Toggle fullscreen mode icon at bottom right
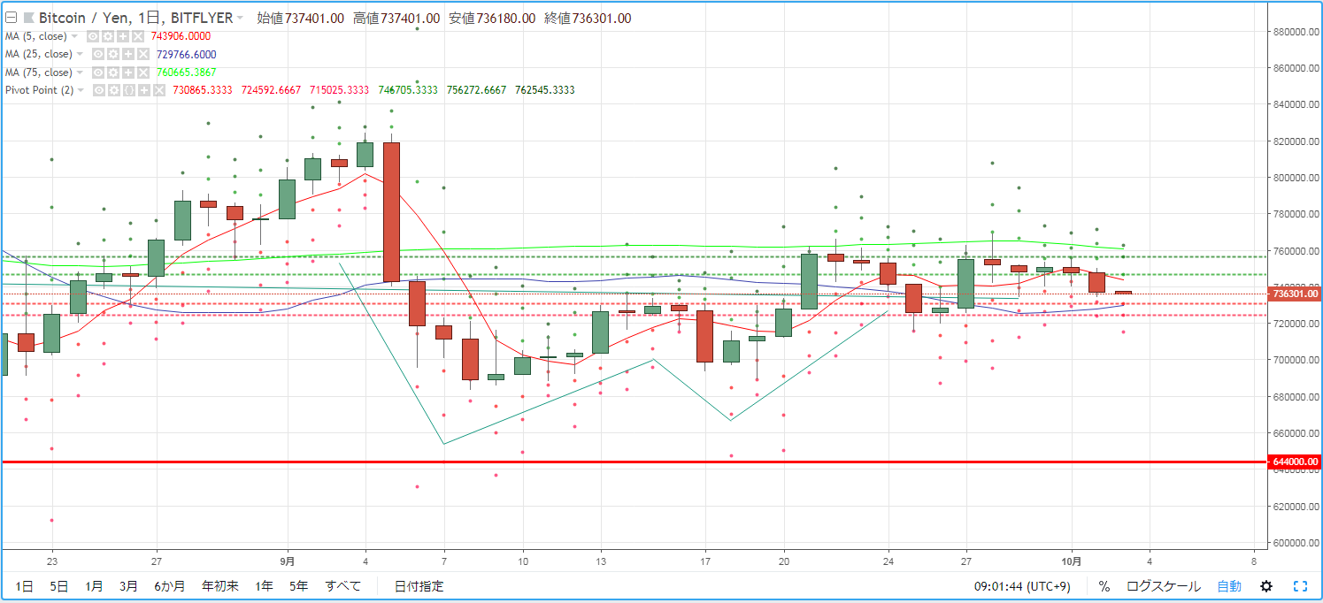Image resolution: width=1323 pixels, height=603 pixels. (1300, 586)
